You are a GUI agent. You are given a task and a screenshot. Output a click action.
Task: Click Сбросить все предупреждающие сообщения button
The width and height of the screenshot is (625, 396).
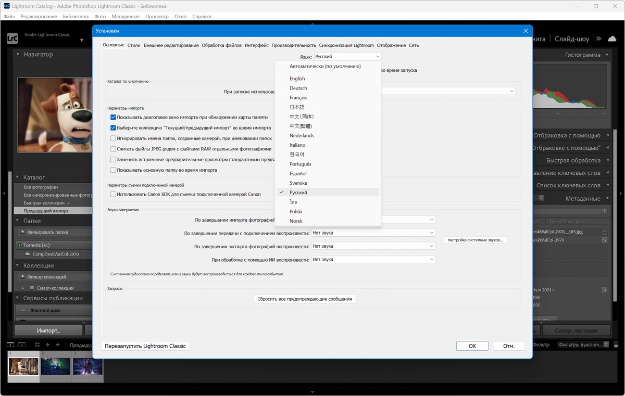[305, 299]
